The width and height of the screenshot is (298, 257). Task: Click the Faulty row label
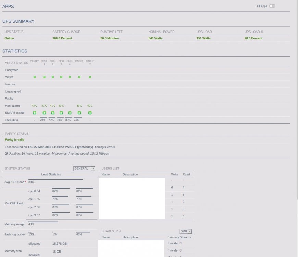pos(9,98)
